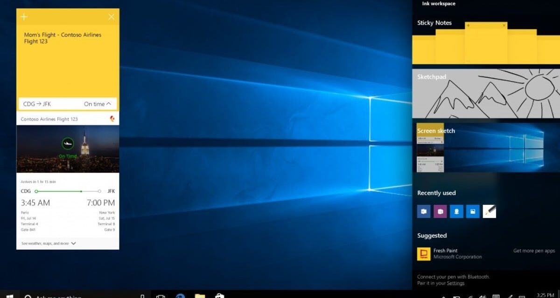Open the third recently used blue app
The width and height of the screenshot is (560, 298).
pyautogui.click(x=456, y=211)
